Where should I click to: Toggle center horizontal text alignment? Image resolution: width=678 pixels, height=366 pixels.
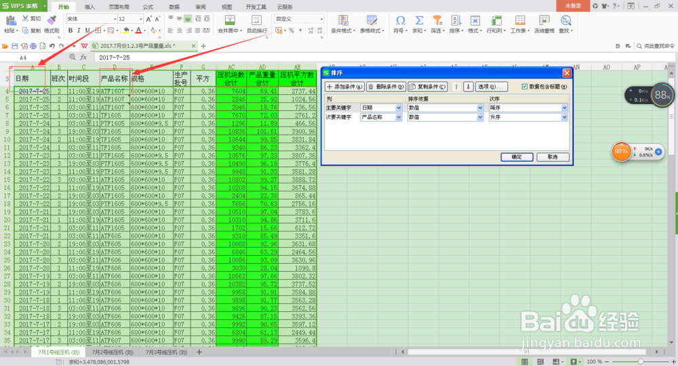(x=180, y=30)
